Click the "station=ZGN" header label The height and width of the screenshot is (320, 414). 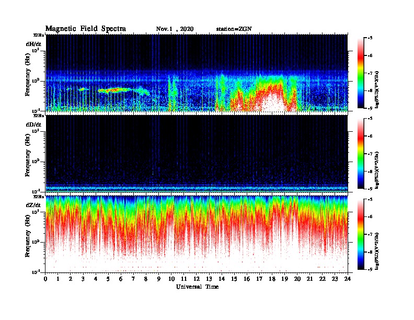click(234, 29)
